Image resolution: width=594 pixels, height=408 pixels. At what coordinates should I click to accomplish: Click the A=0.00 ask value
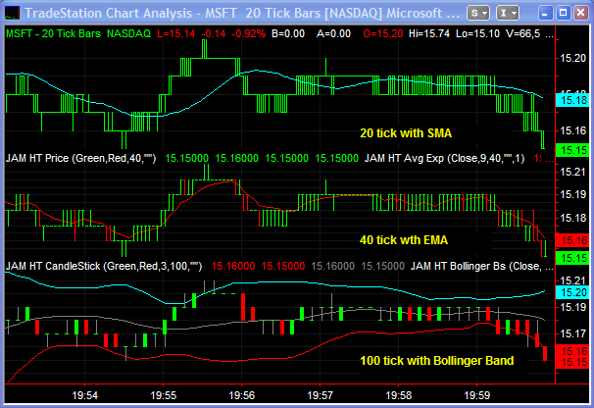(333, 33)
